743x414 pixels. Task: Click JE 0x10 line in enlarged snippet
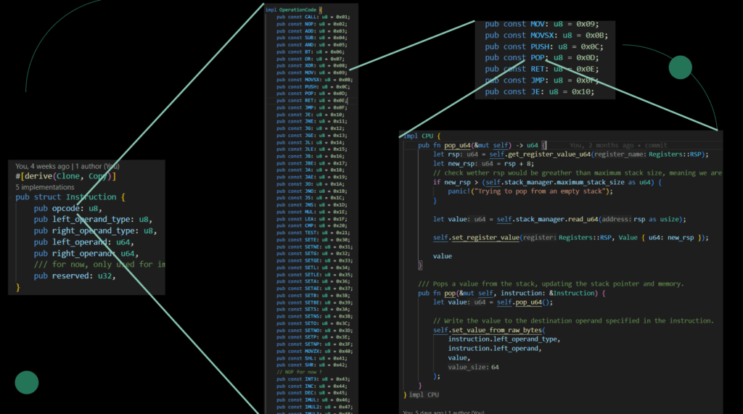(x=539, y=92)
